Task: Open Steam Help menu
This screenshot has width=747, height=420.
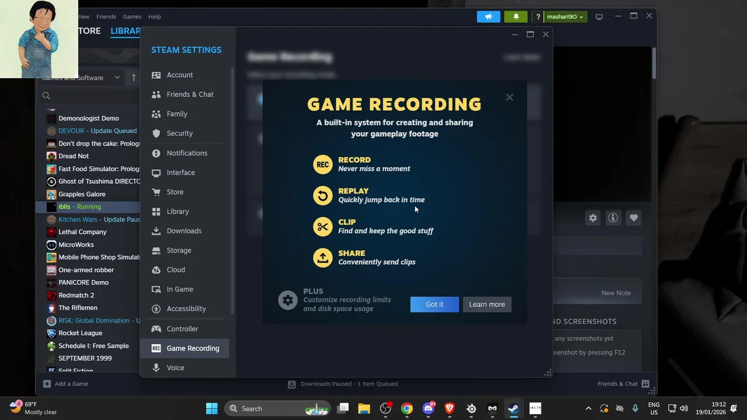Action: point(154,17)
